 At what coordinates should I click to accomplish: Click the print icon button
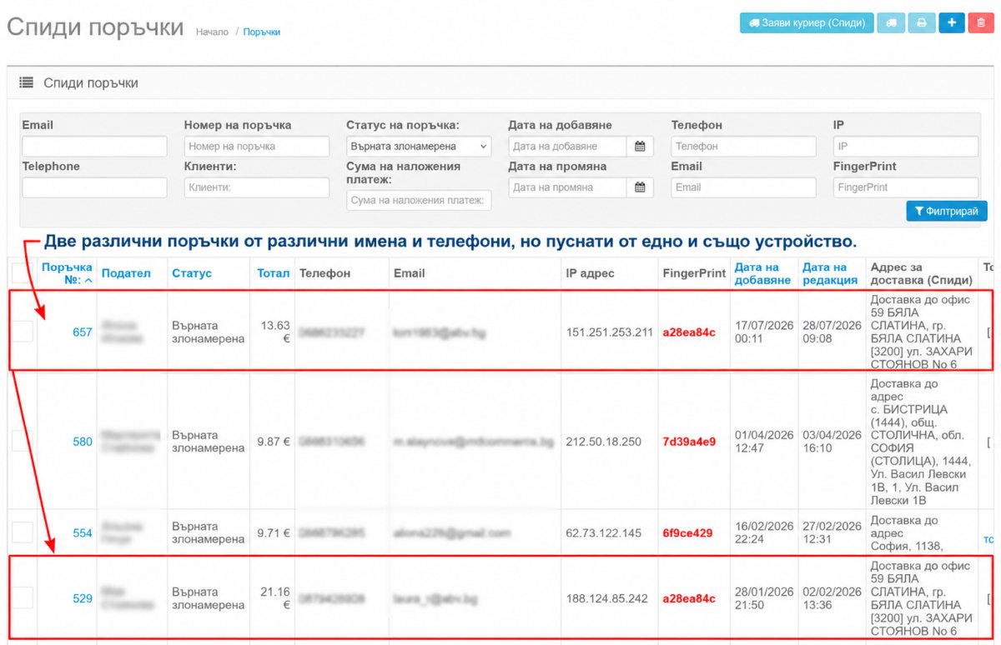pos(923,23)
